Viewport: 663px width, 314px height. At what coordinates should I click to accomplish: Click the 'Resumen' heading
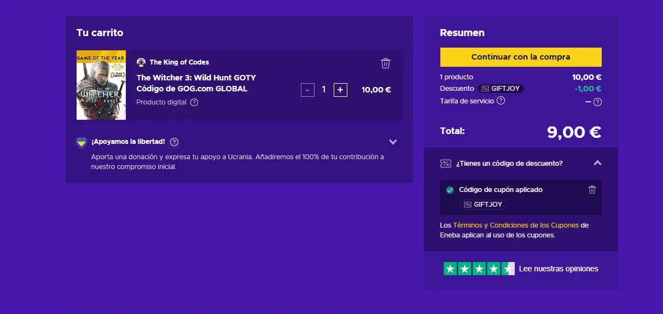tap(462, 33)
